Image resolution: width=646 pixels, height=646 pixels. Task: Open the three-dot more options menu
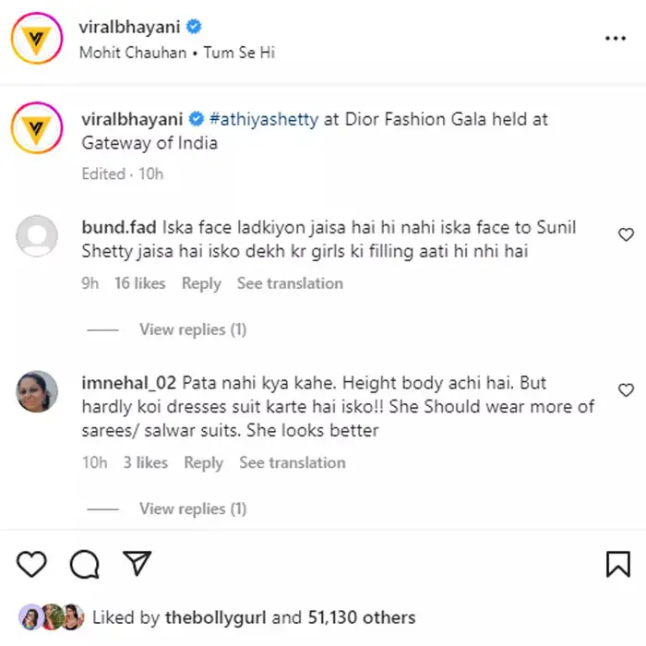616,39
